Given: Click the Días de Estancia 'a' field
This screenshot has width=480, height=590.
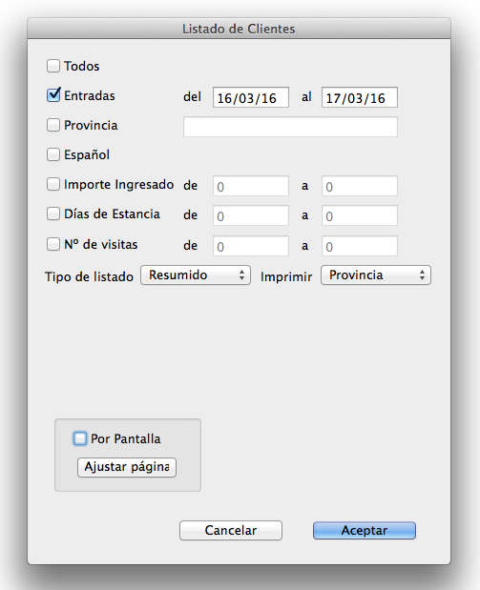Looking at the screenshot, I should [360, 215].
